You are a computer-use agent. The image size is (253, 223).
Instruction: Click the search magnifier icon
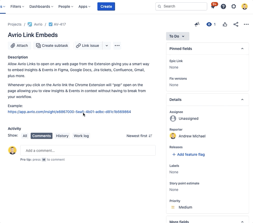pyautogui.click(x=159, y=6)
